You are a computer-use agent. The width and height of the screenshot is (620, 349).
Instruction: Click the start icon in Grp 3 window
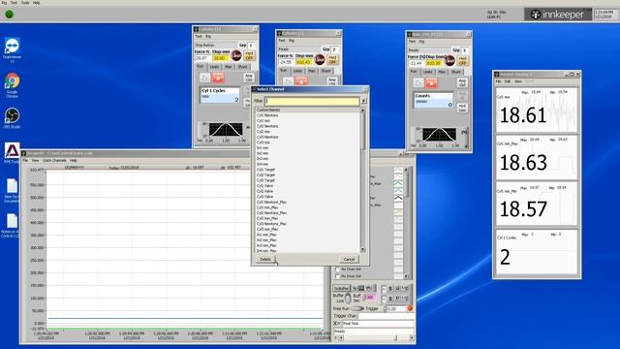pyautogui.click(x=418, y=82)
